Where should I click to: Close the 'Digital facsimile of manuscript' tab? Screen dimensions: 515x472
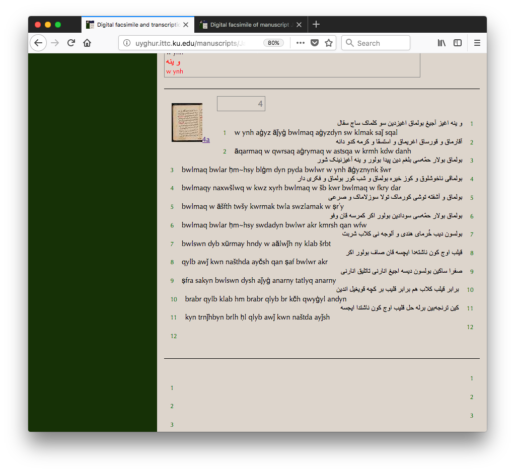click(299, 25)
